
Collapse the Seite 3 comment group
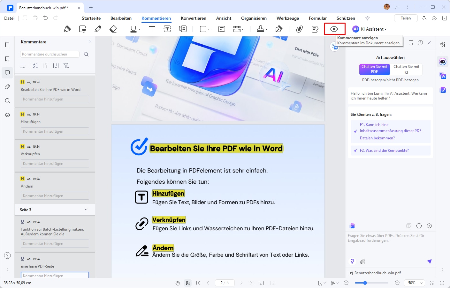coord(86,210)
